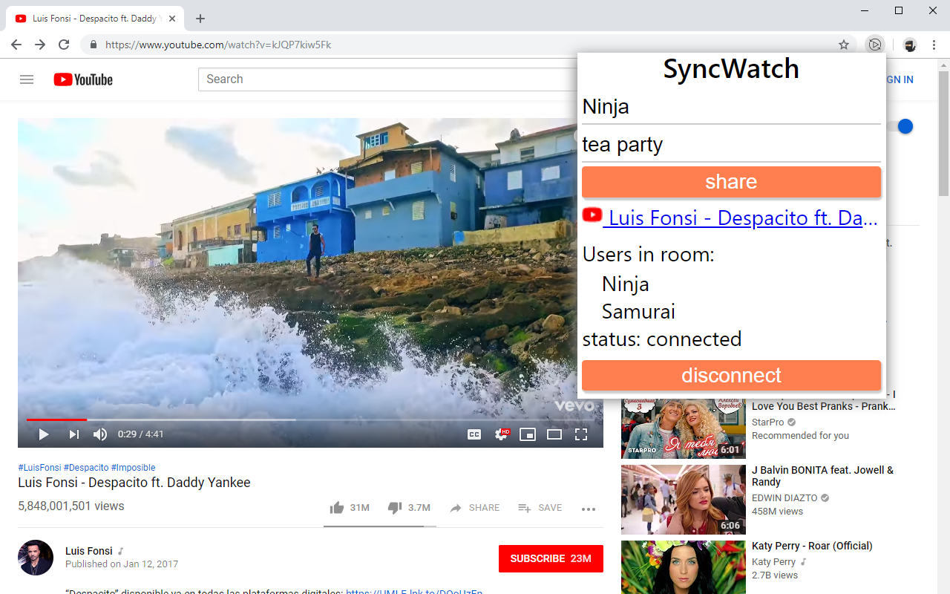Play the Despacito video
The image size is (950, 594).
pos(44,434)
